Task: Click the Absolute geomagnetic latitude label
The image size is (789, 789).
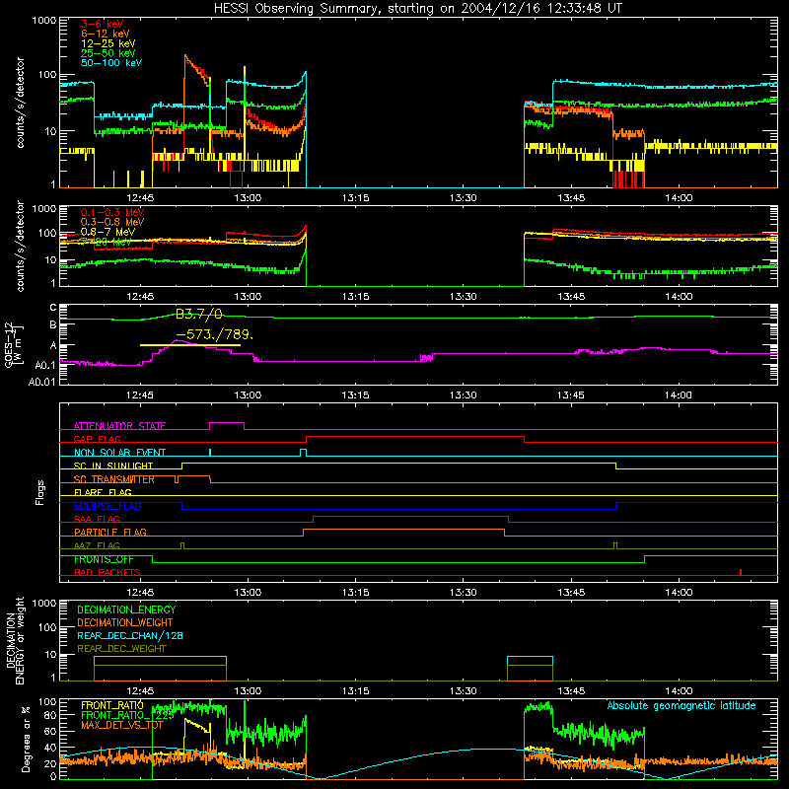Action: [x=681, y=705]
